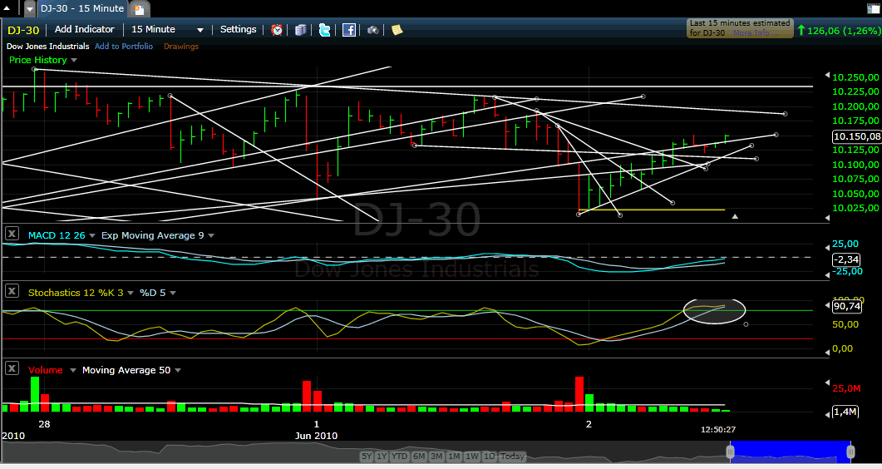Click price scale top arrow marker

[x=827, y=75]
